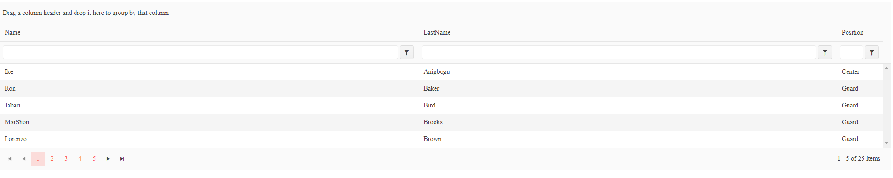Open the Name column filter menu
The image size is (893, 178).
[x=406, y=52]
